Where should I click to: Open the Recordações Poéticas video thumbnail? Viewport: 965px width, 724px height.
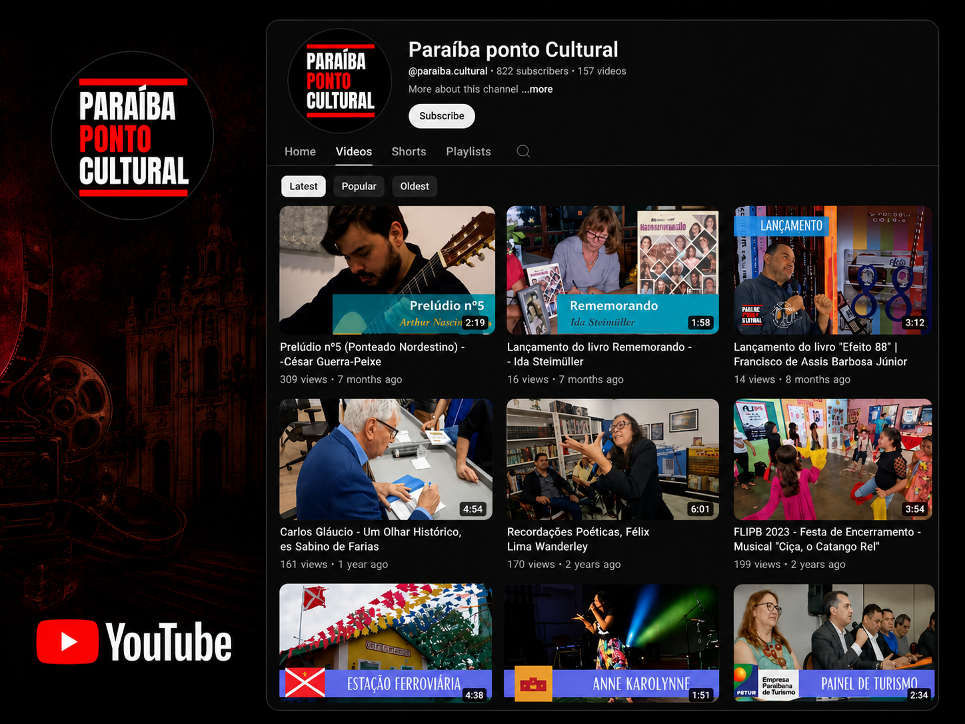(612, 459)
